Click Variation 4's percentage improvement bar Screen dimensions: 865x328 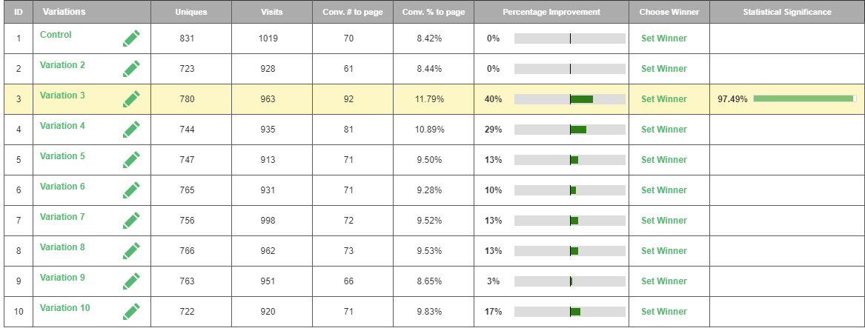pyautogui.click(x=570, y=130)
